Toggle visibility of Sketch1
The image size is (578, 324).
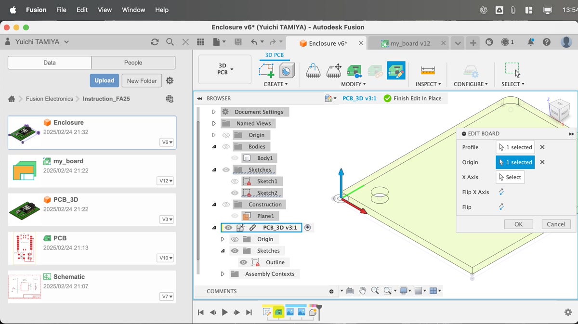point(235,181)
